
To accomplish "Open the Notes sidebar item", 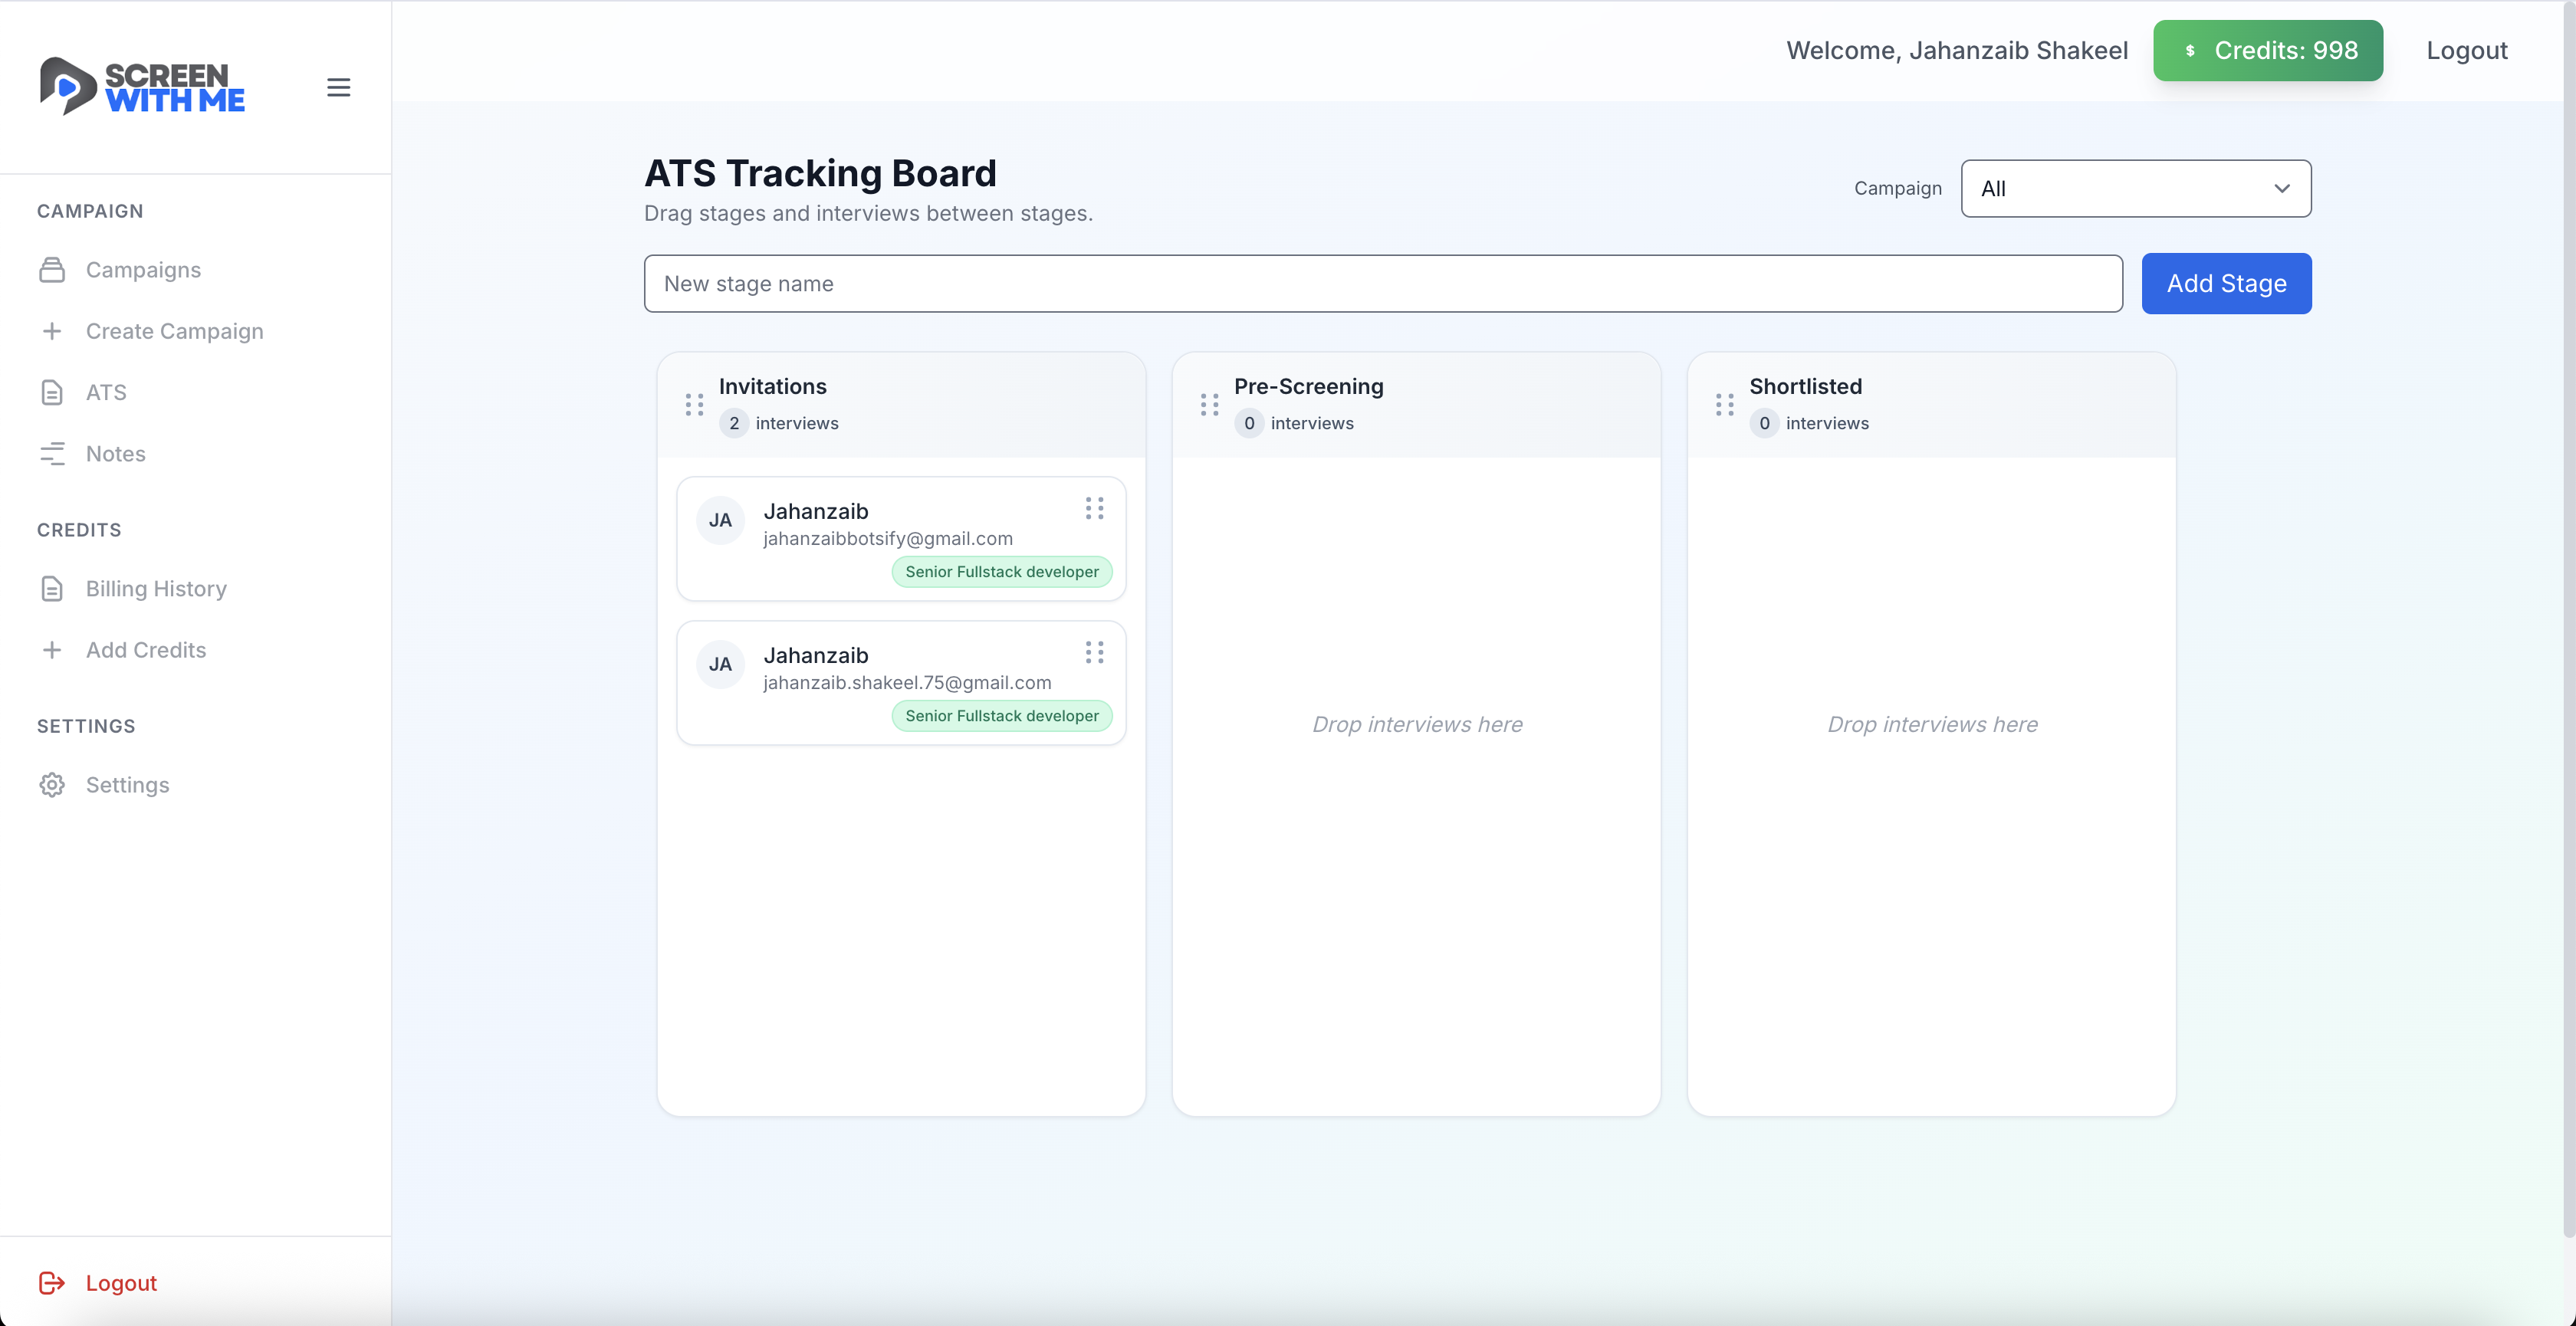I will (115, 454).
